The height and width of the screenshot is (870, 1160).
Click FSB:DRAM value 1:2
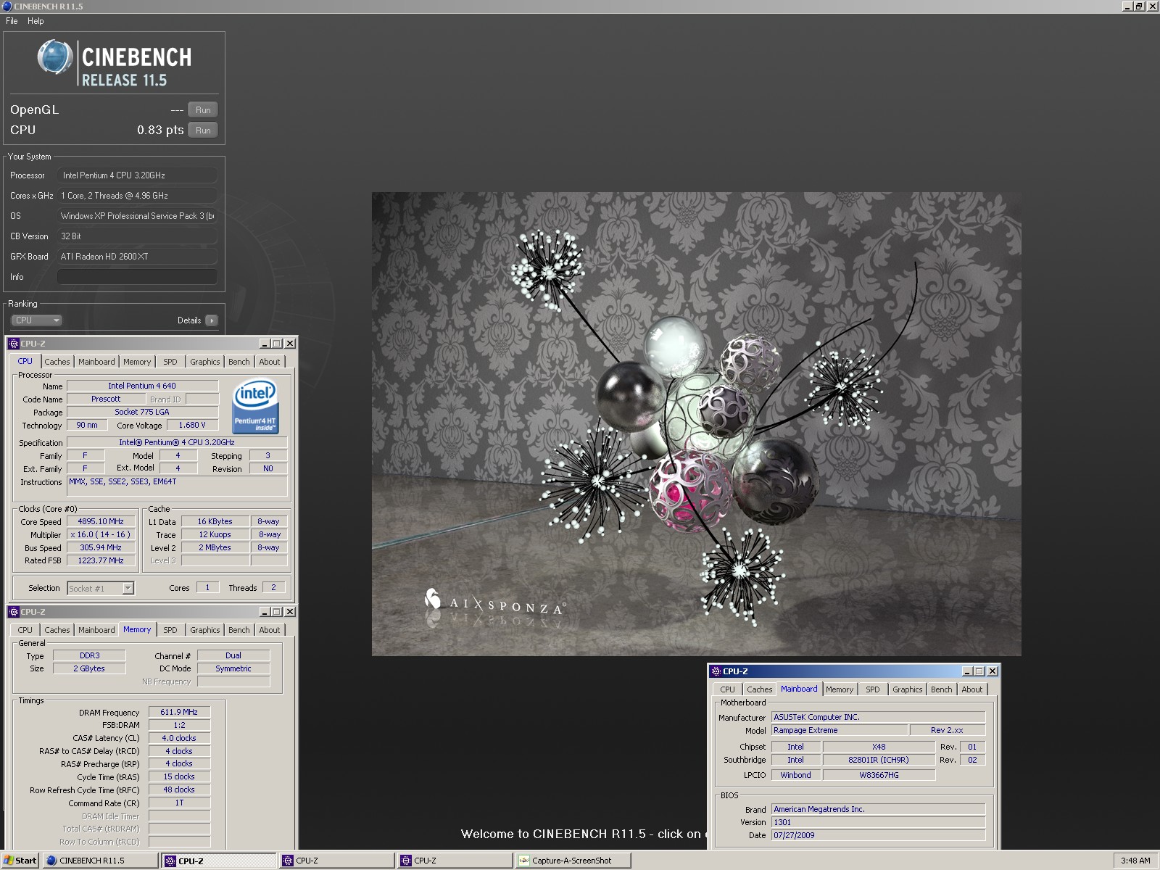[x=179, y=725]
